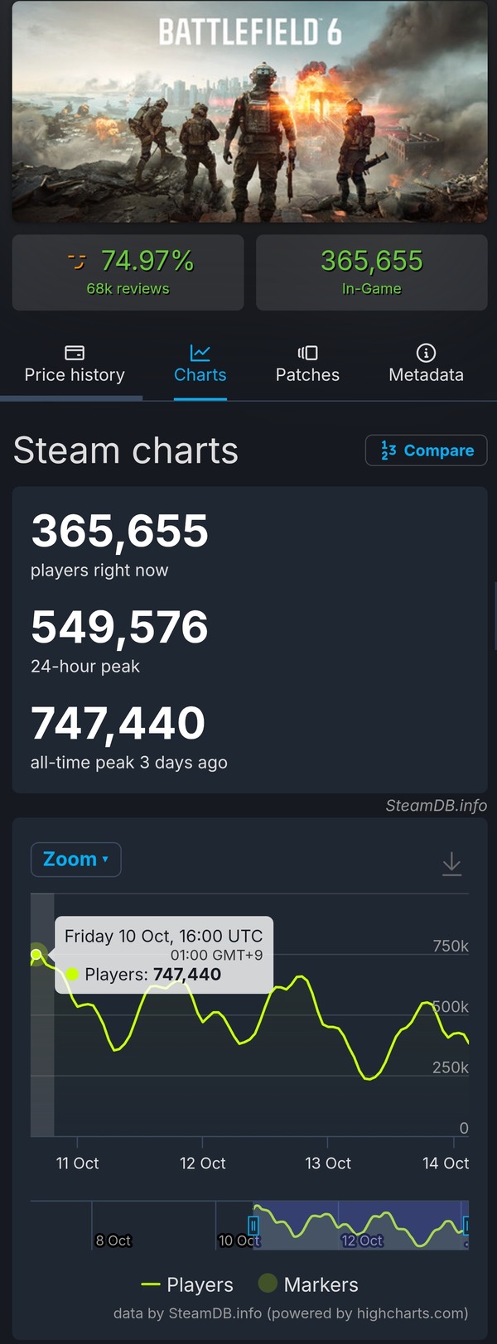Click the right navigator range handle
497x1344 pixels.
[x=466, y=1225]
